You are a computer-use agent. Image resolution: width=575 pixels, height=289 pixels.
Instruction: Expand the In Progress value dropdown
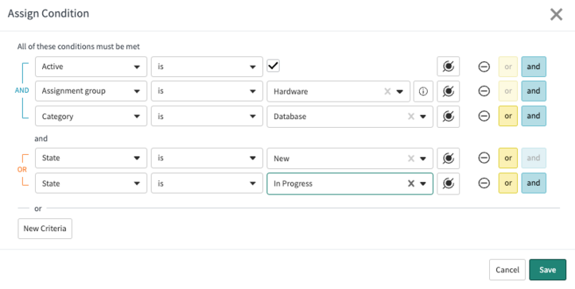[x=423, y=183]
